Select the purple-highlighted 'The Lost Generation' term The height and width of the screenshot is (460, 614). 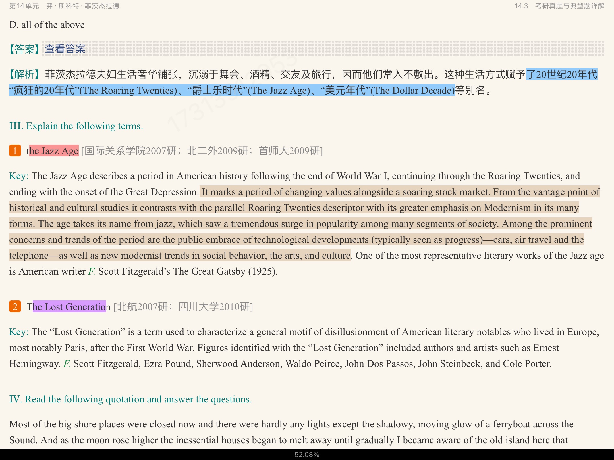pyautogui.click(x=69, y=307)
